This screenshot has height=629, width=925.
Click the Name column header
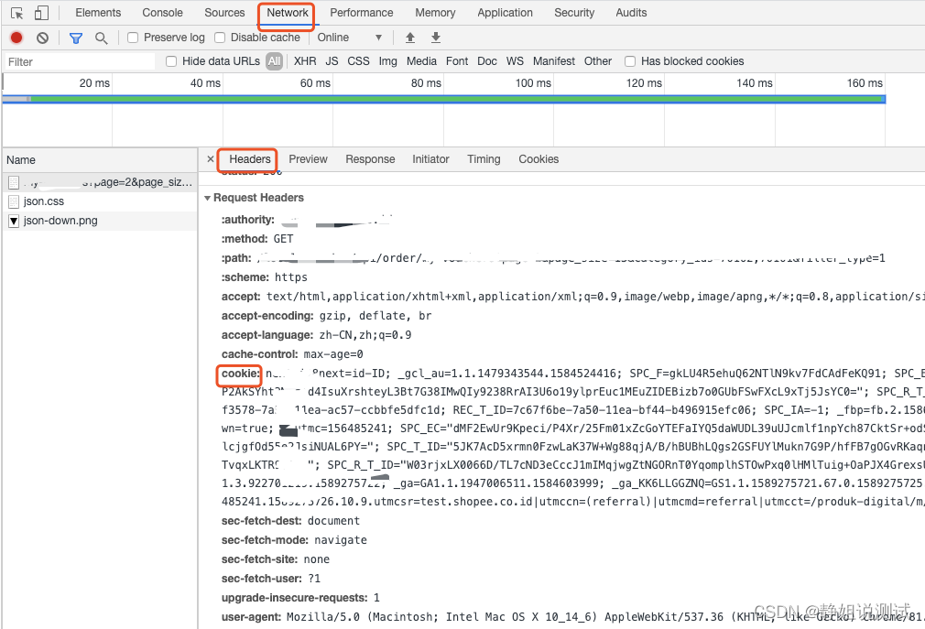click(x=99, y=160)
